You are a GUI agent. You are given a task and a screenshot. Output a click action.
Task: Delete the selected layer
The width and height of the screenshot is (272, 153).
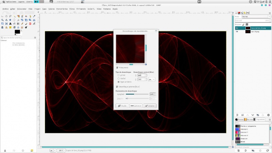[268, 115]
